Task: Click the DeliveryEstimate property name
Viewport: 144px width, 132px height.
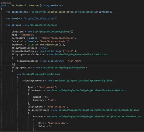Action: (39, 110)
